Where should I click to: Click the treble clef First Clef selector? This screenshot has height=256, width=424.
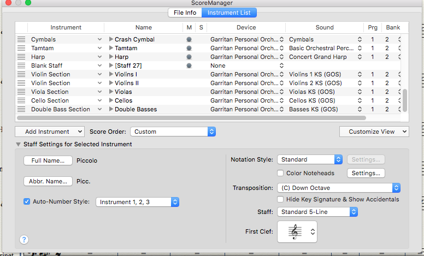pos(297,232)
